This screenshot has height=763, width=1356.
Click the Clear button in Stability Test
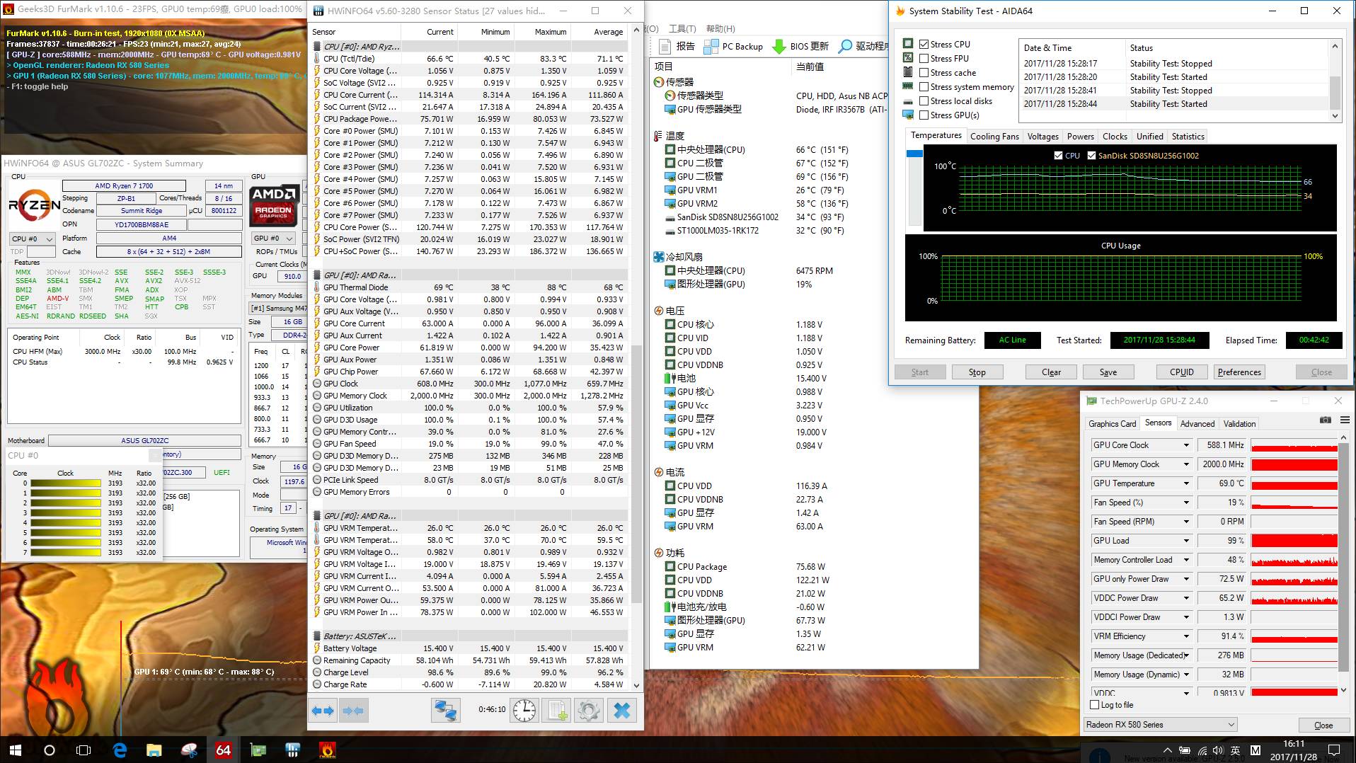point(1051,372)
